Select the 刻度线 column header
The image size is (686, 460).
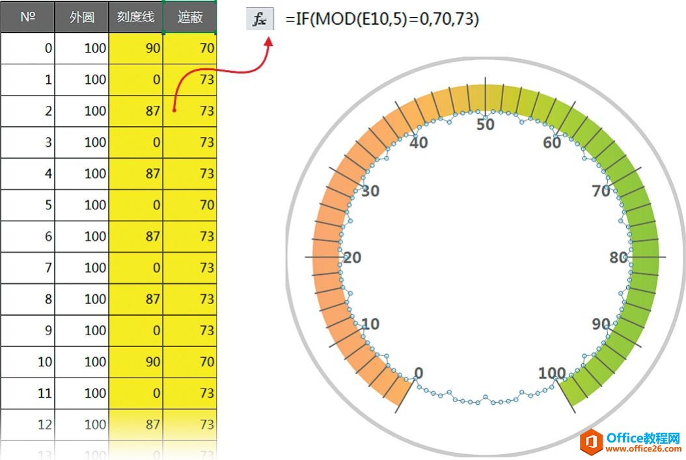[135, 17]
